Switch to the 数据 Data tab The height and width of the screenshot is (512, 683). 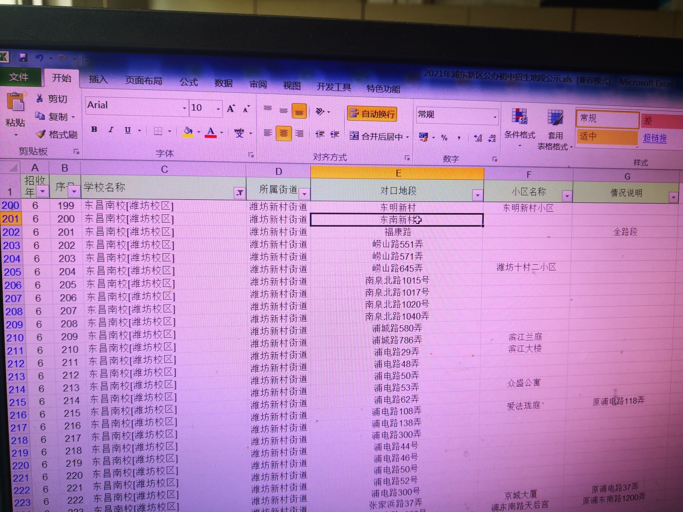point(223,83)
